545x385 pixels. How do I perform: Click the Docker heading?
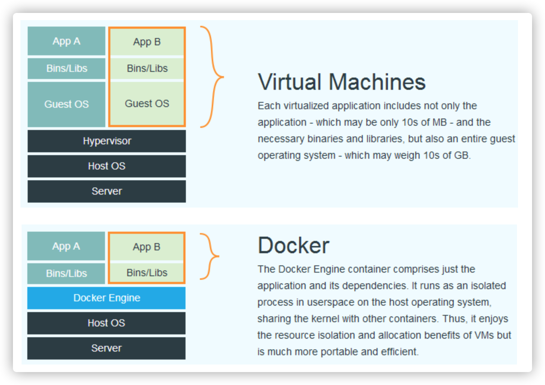point(293,245)
